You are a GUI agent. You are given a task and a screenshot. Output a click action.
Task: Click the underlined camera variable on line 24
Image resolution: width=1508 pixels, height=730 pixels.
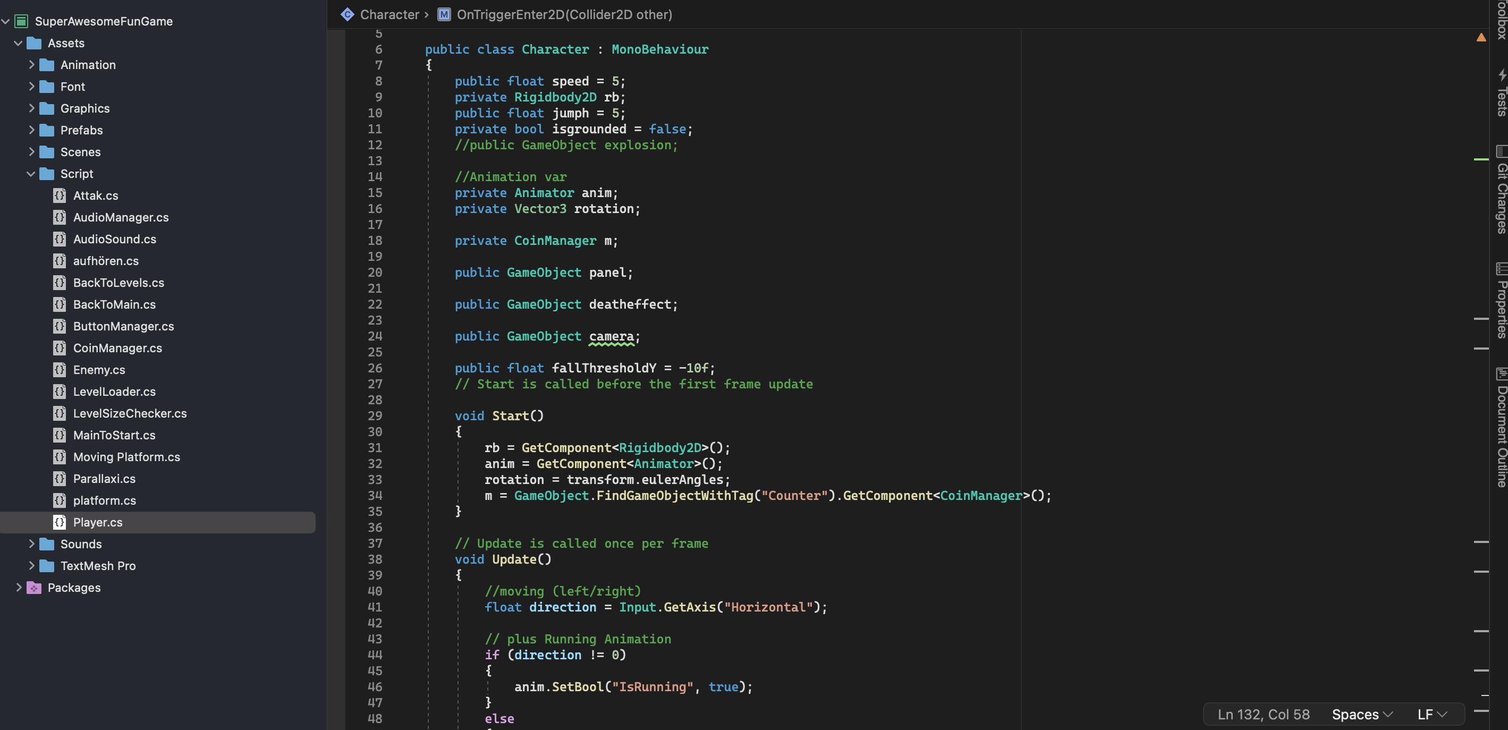click(611, 336)
